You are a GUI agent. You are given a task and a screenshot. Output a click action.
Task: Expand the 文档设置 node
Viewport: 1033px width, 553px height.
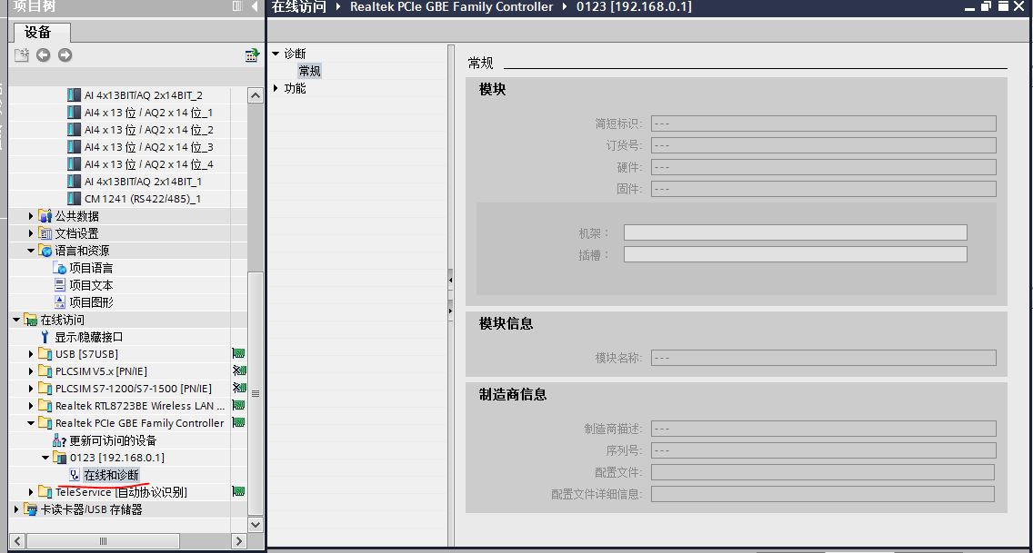(30, 232)
